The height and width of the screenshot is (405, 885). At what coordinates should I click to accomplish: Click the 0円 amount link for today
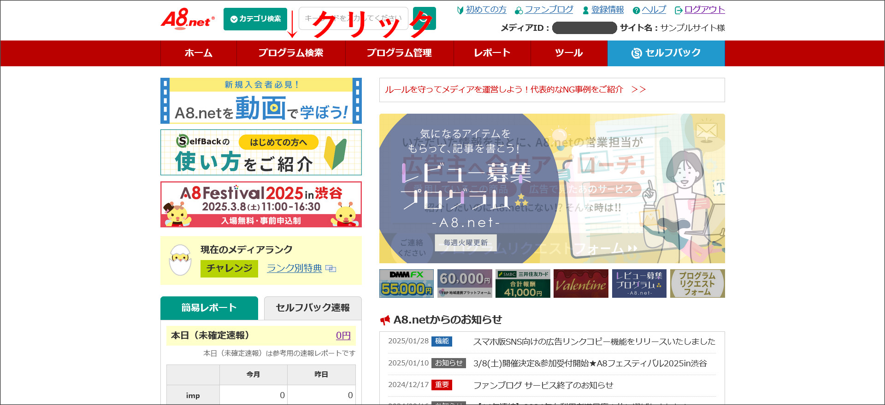point(343,336)
